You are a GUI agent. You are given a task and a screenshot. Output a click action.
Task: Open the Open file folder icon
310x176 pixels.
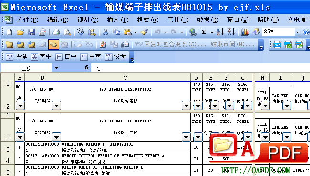tap(20, 32)
